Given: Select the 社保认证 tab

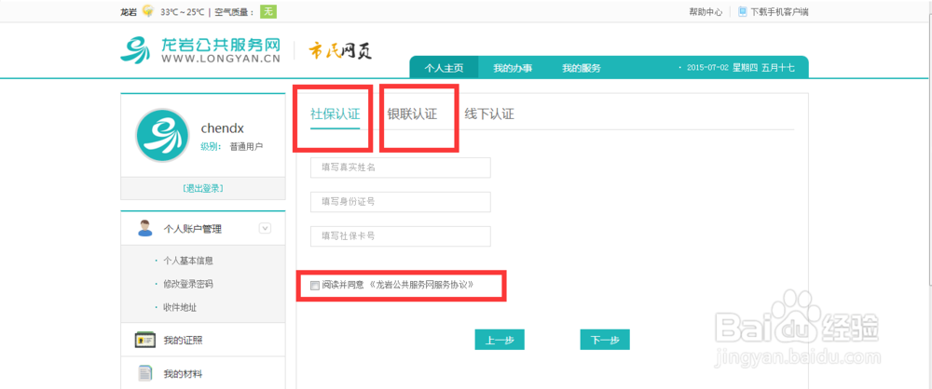Looking at the screenshot, I should click(x=336, y=114).
